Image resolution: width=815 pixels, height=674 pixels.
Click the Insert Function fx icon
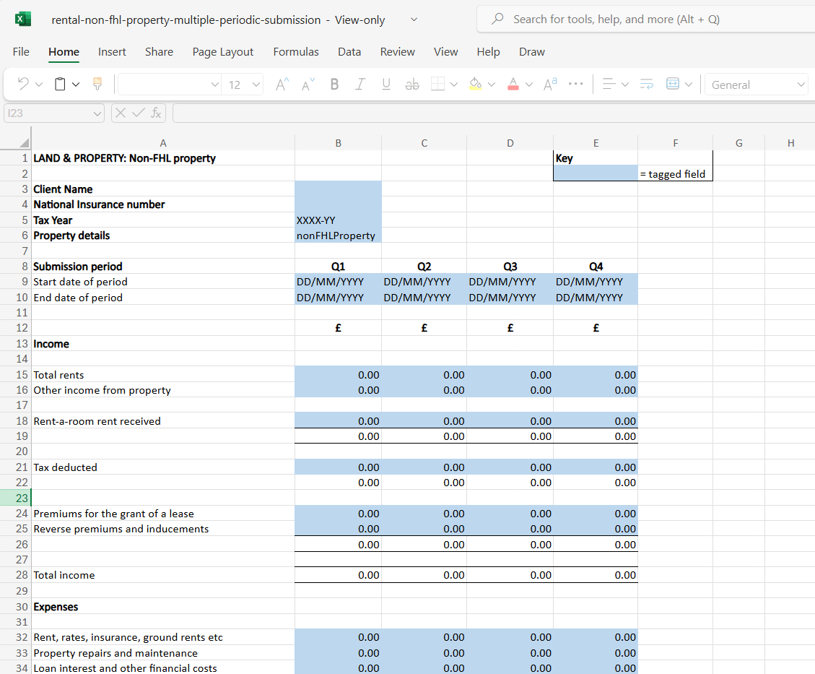[156, 113]
